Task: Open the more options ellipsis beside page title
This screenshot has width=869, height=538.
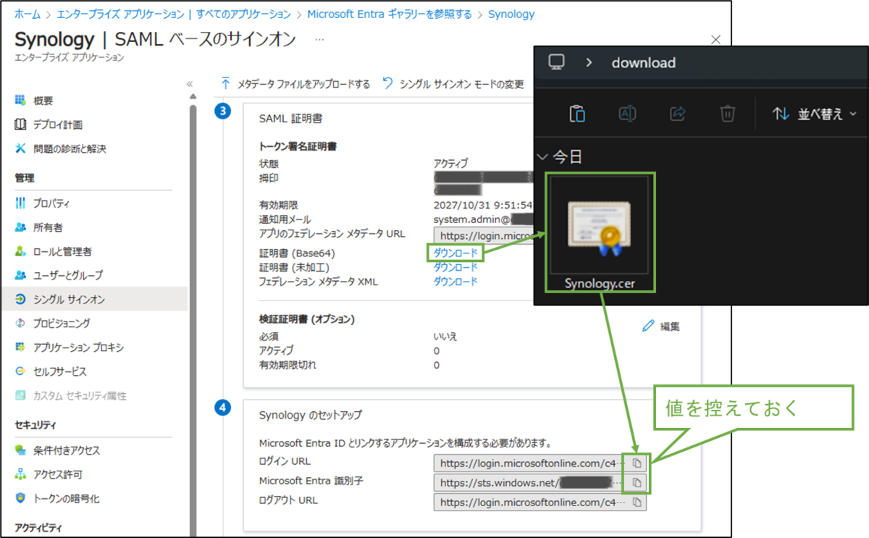Action: click(x=319, y=39)
